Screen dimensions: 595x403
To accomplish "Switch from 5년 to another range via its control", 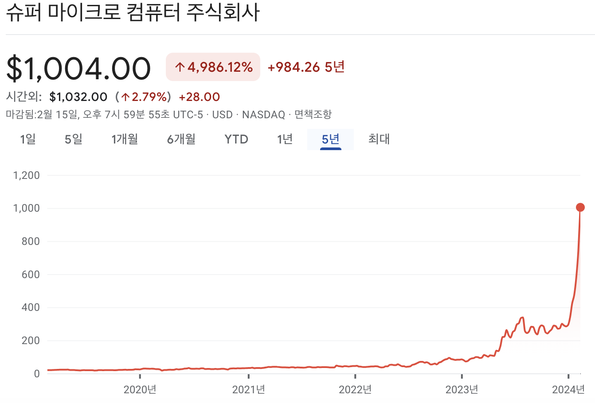I will click(x=331, y=139).
